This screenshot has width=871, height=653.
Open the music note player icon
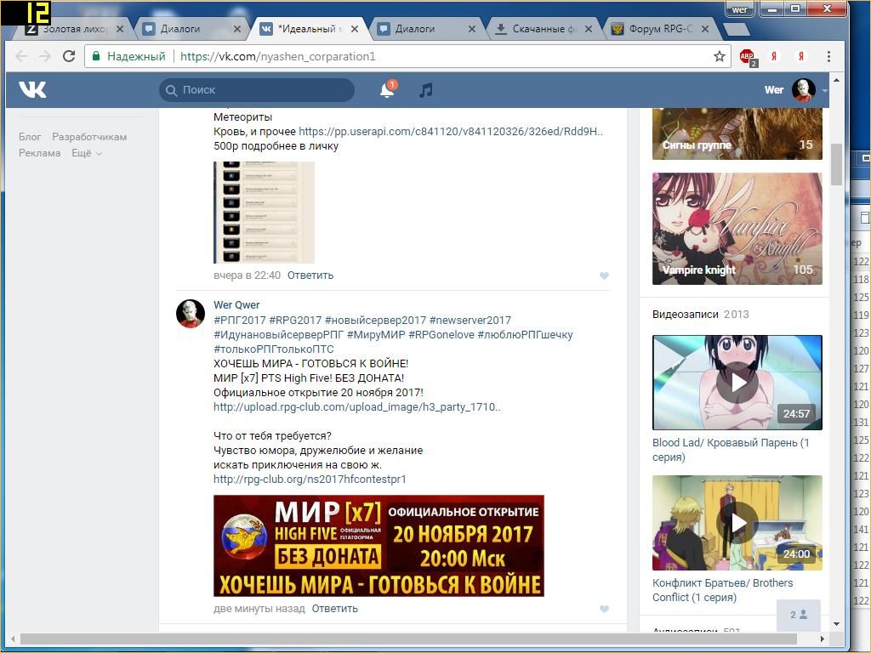click(x=426, y=90)
